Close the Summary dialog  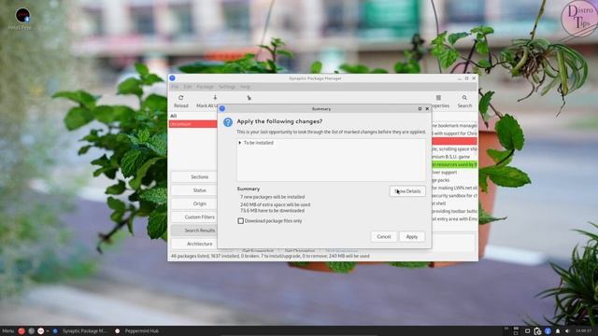[x=427, y=108]
